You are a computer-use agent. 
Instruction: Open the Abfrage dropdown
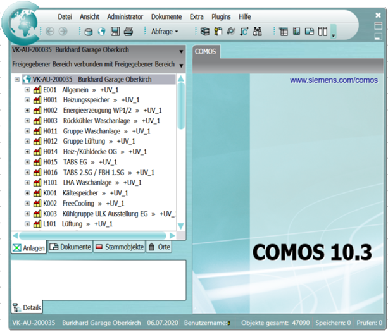click(165, 31)
